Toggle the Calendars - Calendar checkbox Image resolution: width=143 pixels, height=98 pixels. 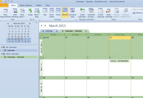click(5, 57)
